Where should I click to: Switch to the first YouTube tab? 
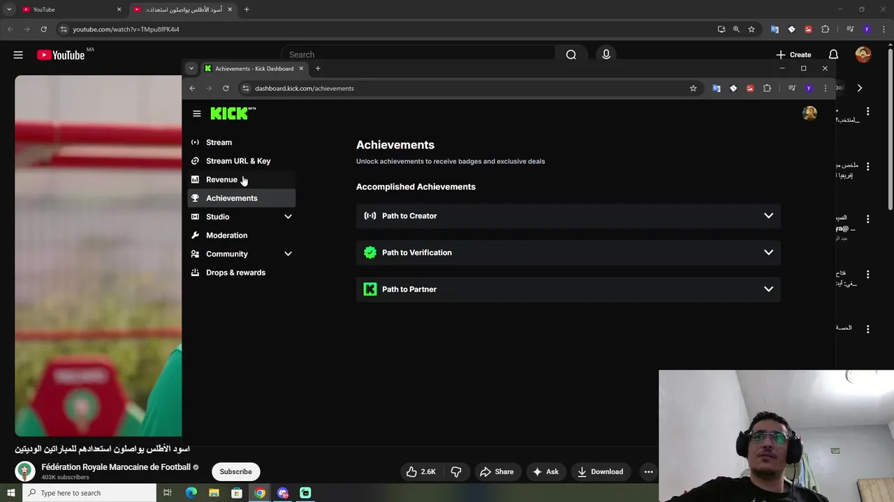pyautogui.click(x=70, y=10)
